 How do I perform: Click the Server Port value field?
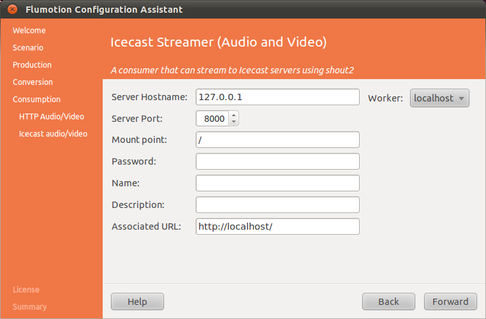click(x=212, y=119)
